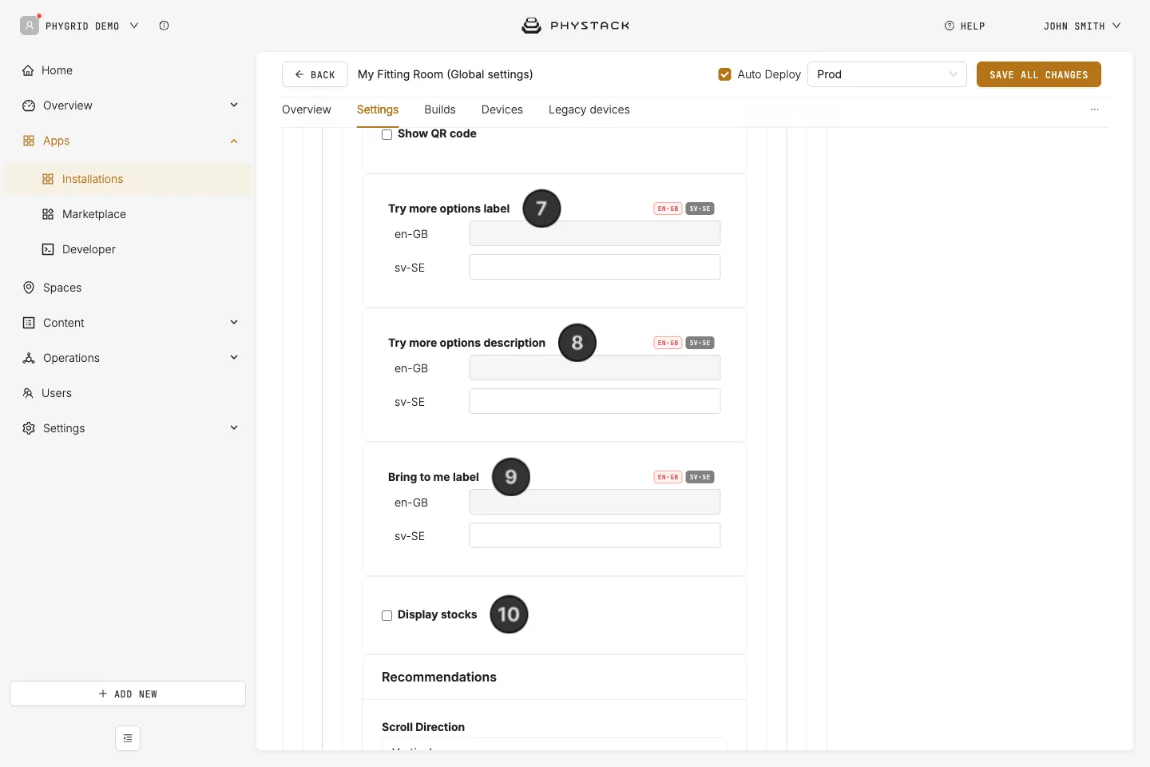Open the John Smith account menu

click(x=1082, y=26)
